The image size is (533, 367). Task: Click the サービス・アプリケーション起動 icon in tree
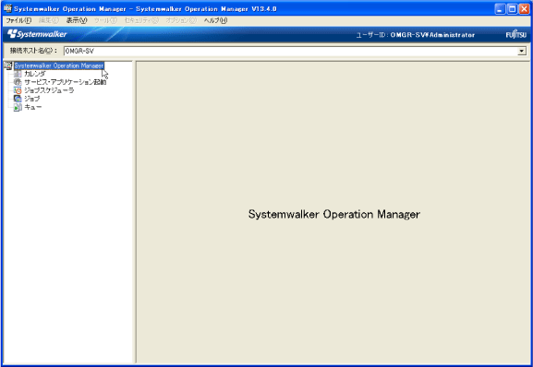(x=18, y=82)
